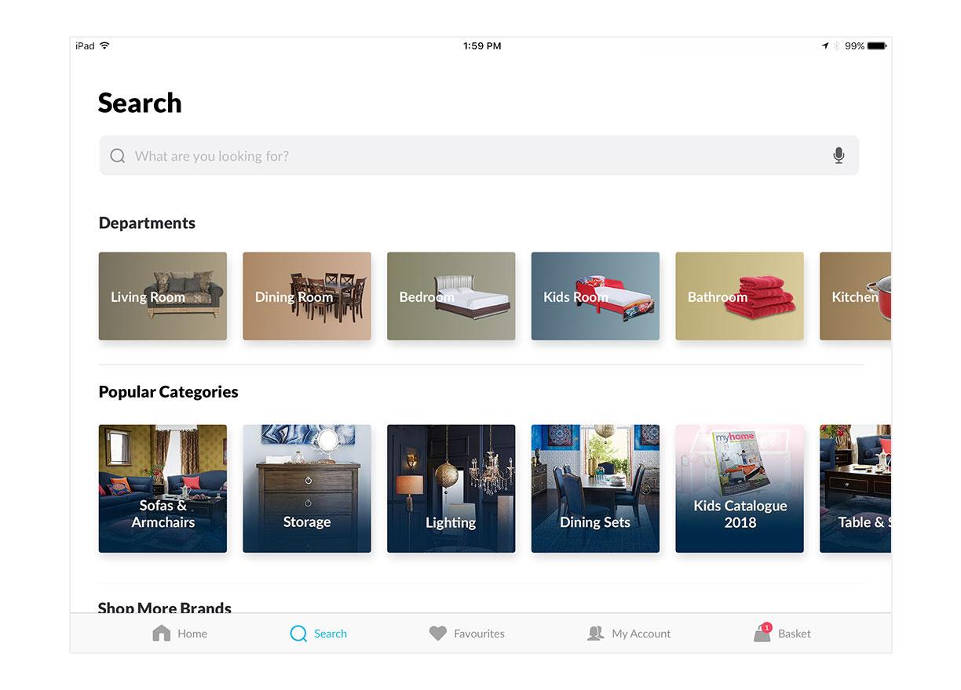Image resolution: width=961 pixels, height=690 pixels.
Task: Open the Dining Room department
Action: [x=307, y=296]
